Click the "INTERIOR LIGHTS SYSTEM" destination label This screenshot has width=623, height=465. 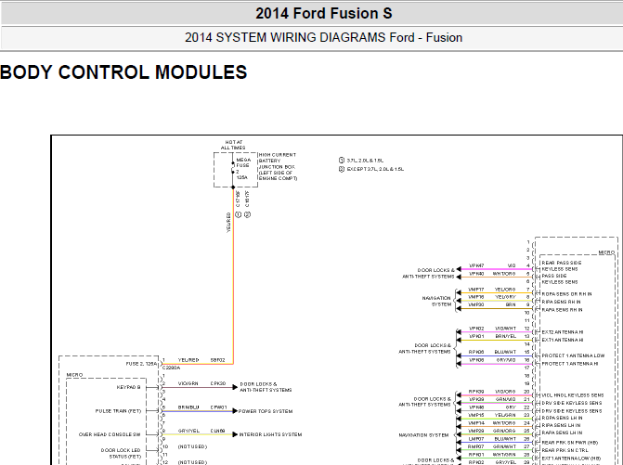point(270,434)
